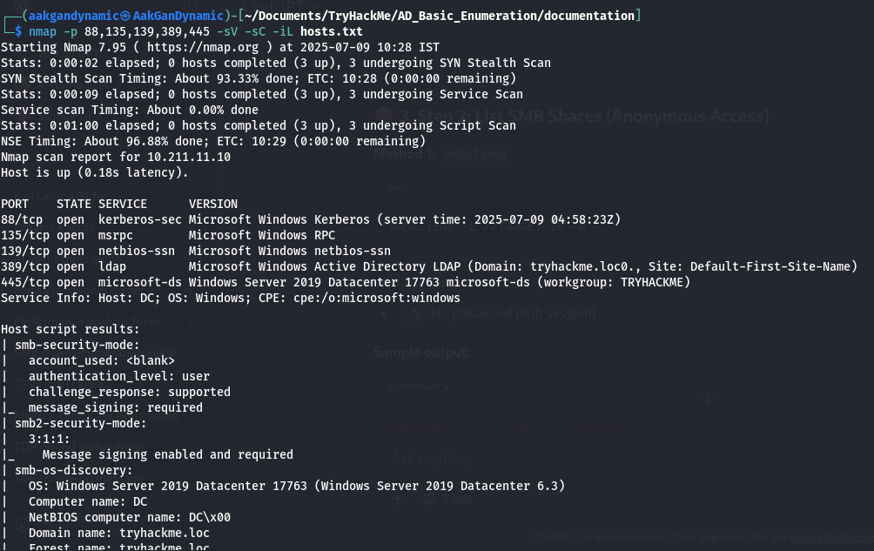Click the faint scroll-to-bottom arrow button
This screenshot has width=874, height=551.
[x=707, y=397]
